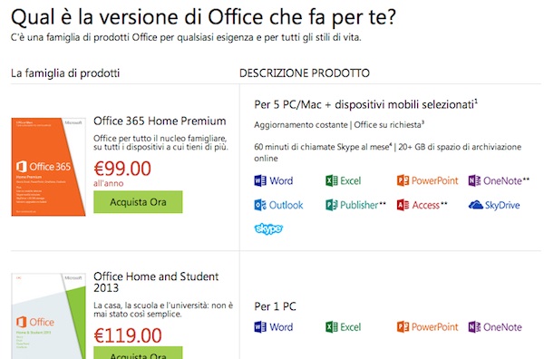The height and width of the screenshot is (359, 544).
Task: Open the Office Home and Student 2013 title
Action: 156,282
